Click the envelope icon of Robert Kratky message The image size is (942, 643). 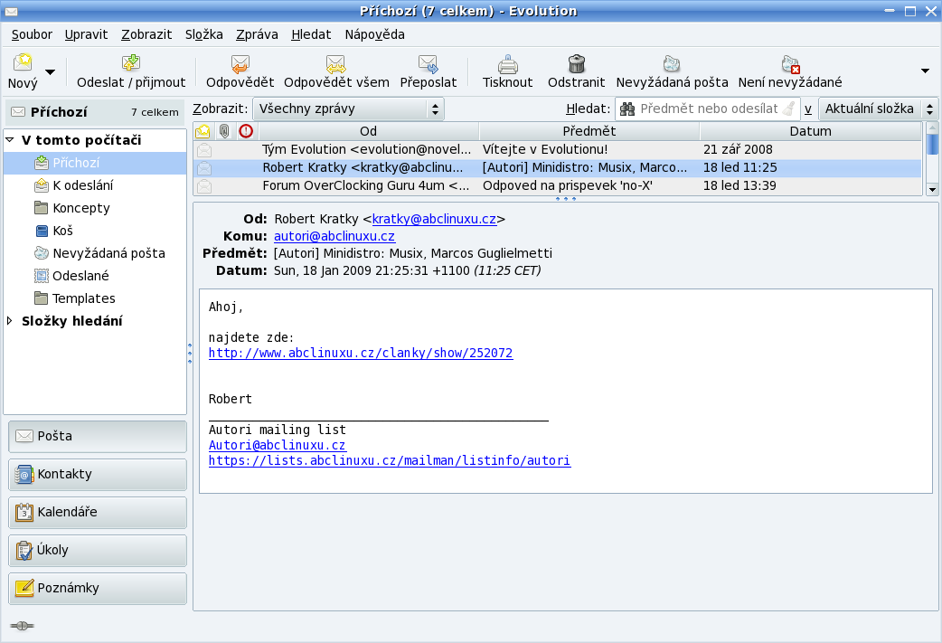(x=204, y=167)
